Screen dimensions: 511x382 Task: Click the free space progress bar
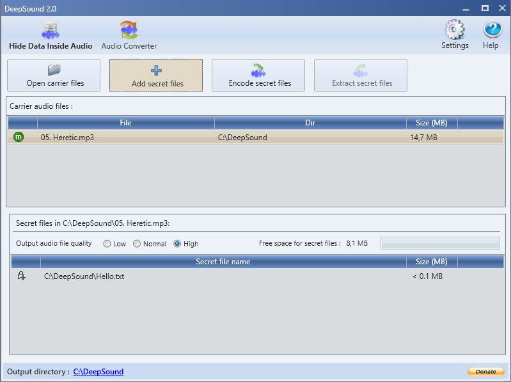[x=440, y=243]
